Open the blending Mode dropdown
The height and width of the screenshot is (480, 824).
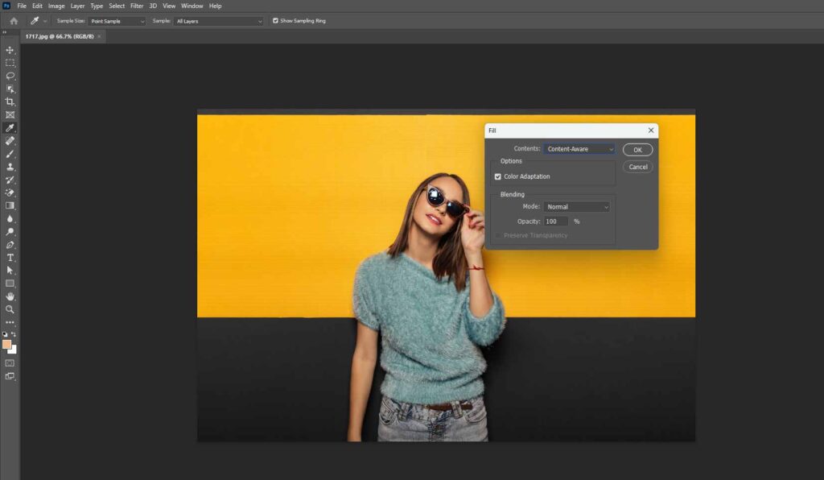click(576, 207)
